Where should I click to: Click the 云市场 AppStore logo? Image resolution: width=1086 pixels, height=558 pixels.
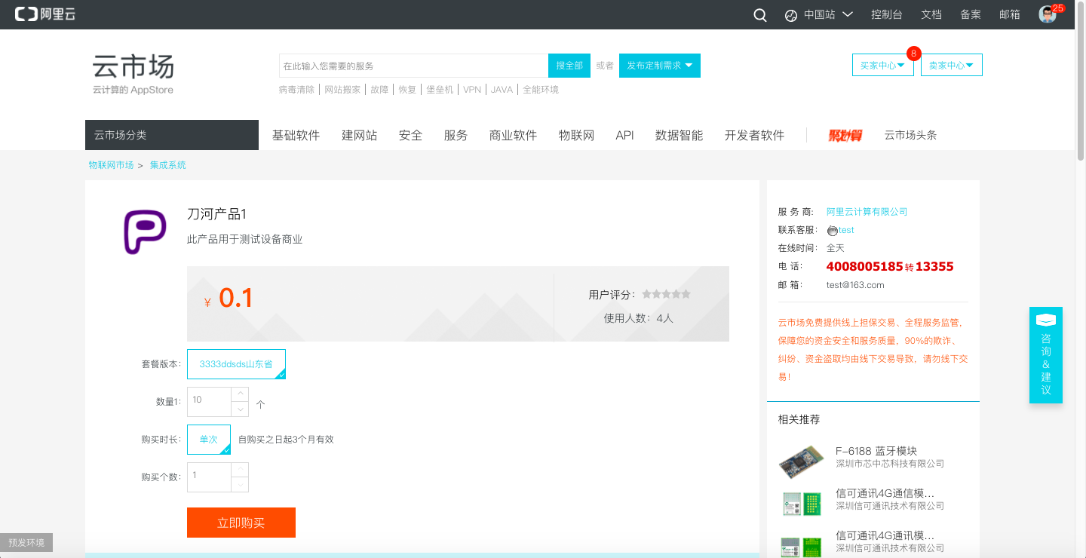point(133,74)
